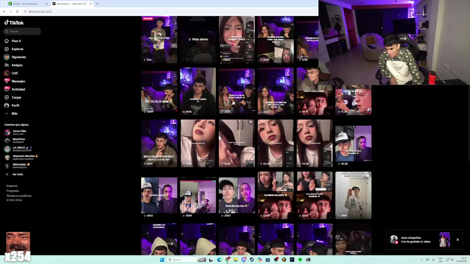Go to Siguiendo feed in sidebar
Image resolution: width=470 pixels, height=264 pixels.
click(15, 57)
